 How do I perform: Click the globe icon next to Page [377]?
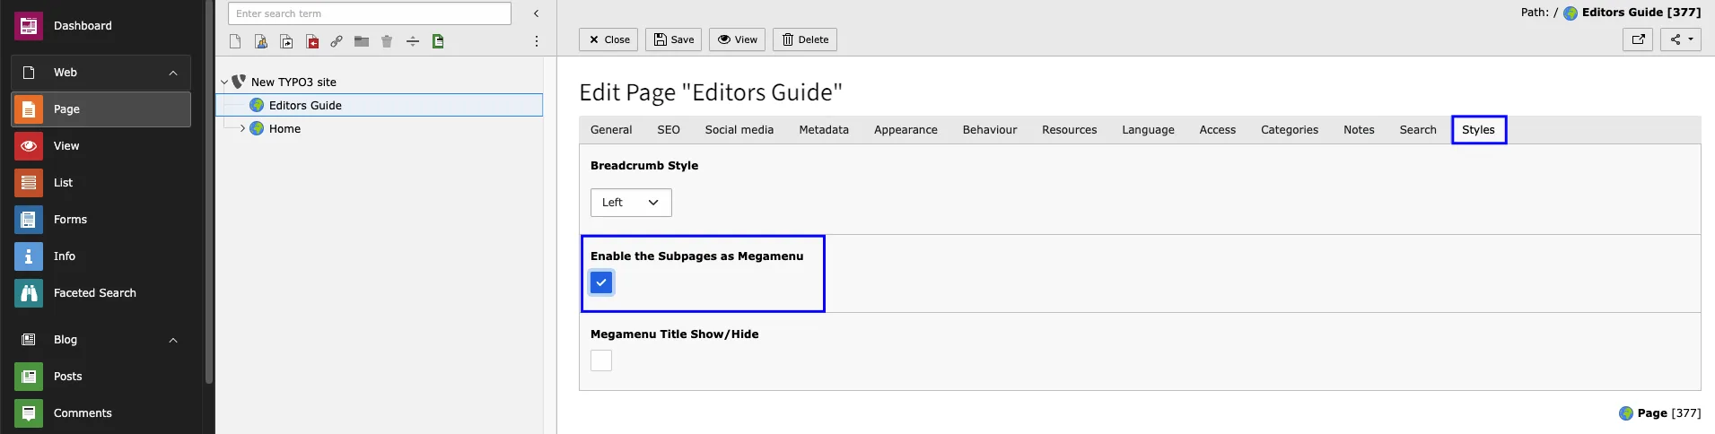click(1626, 413)
